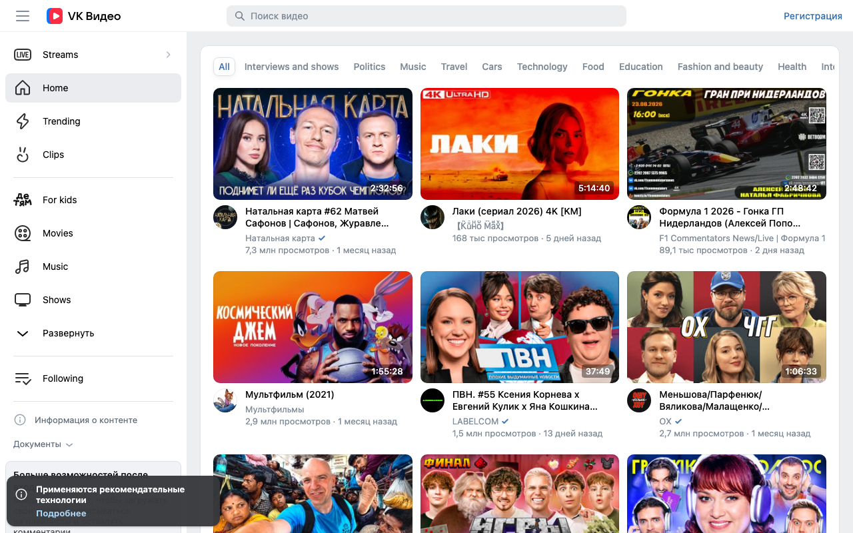The width and height of the screenshot is (853, 533).
Task: Play the Гран при Нидерландов thumbnail
Action: click(x=726, y=144)
